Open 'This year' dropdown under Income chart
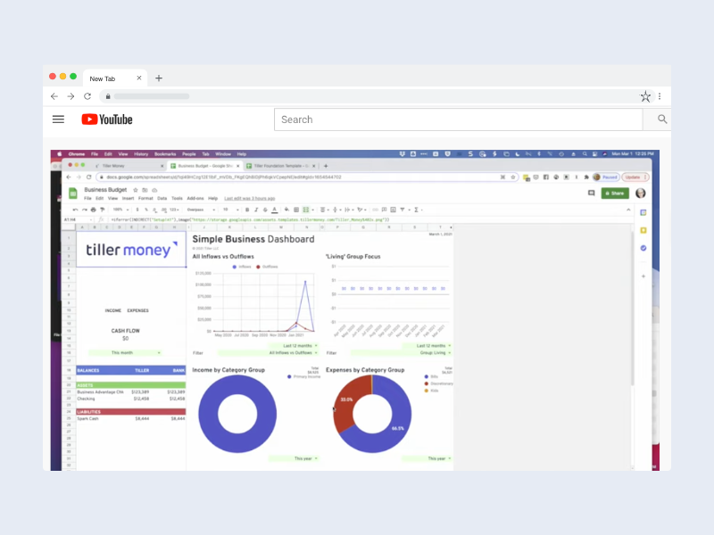Screen dimensions: 714x535 click(294, 458)
